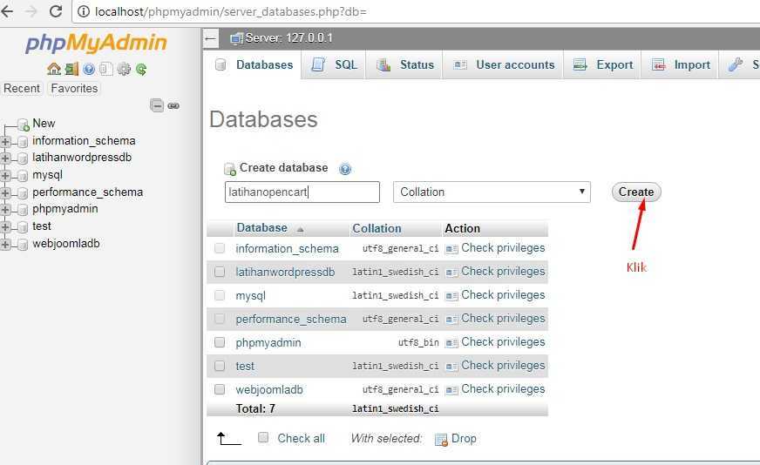Expand performance_schema in the tree
Image resolution: width=760 pixels, height=465 pixels.
point(5,192)
